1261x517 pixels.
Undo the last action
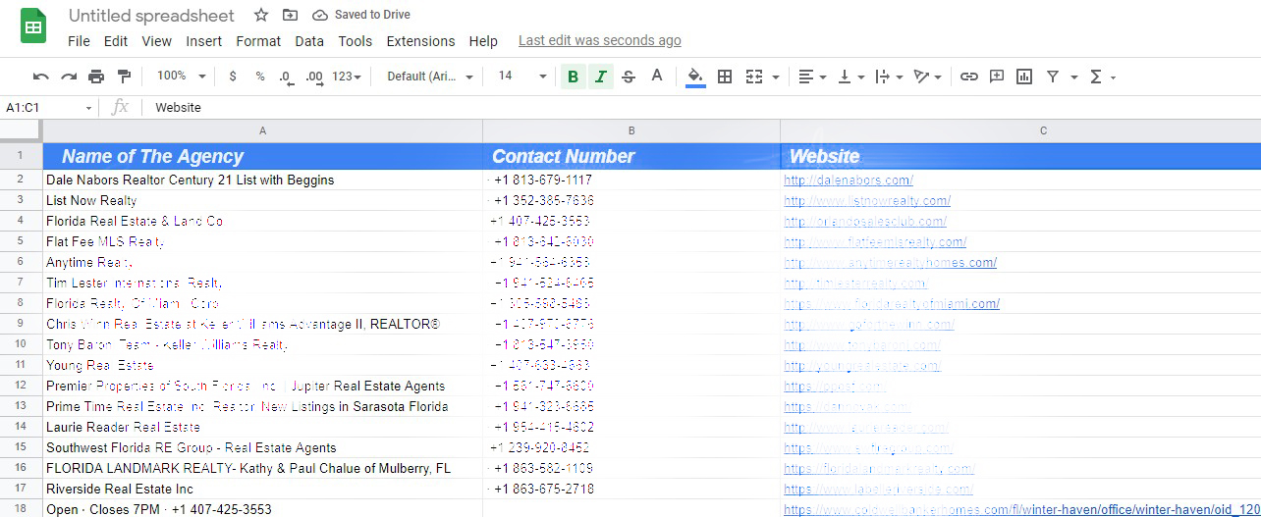click(40, 77)
